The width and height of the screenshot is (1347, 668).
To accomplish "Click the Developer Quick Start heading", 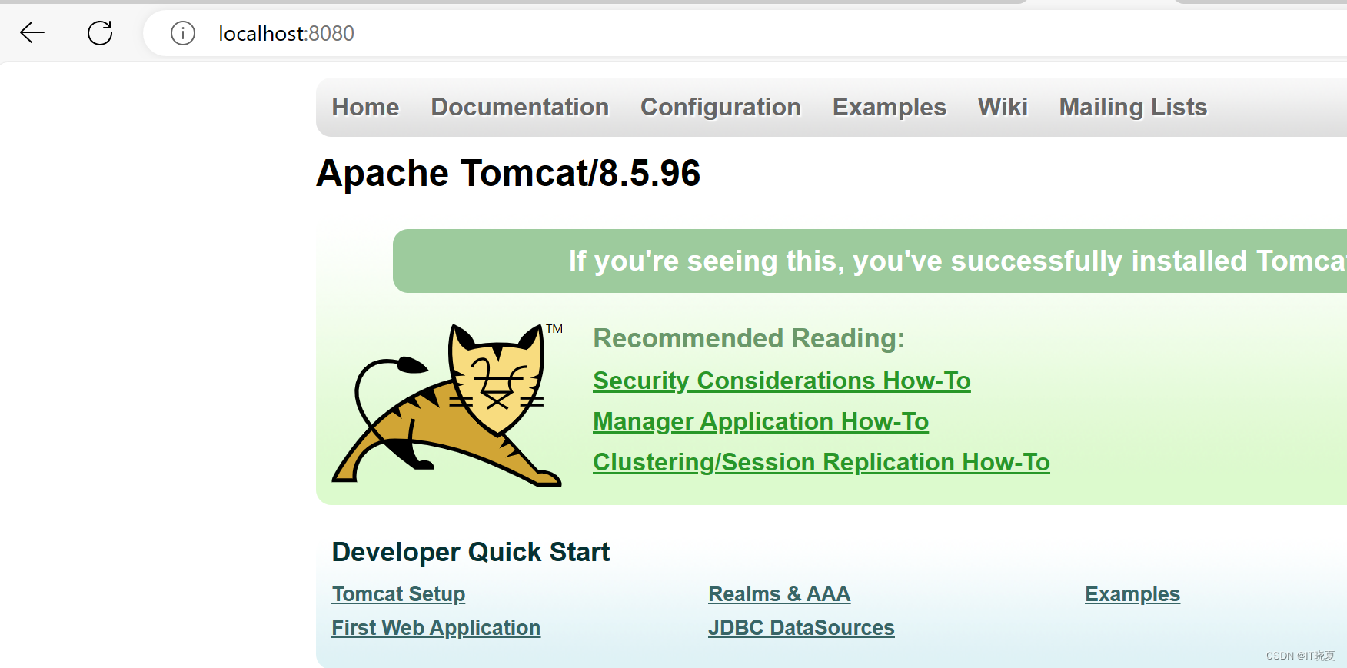I will pos(471,552).
